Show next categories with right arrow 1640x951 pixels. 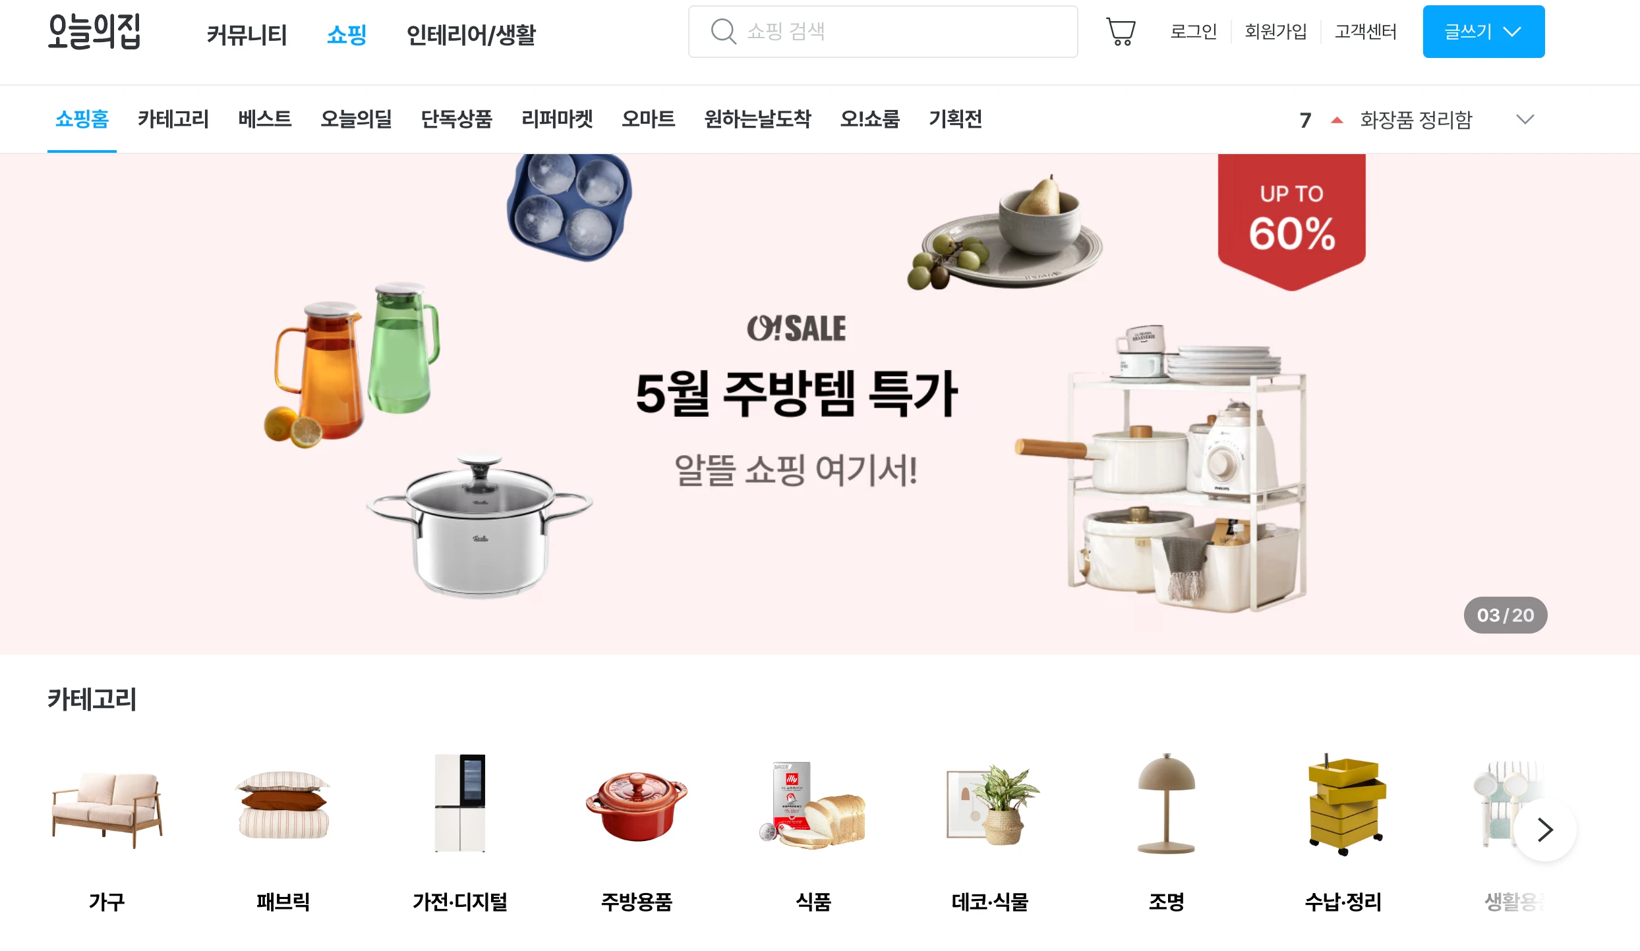(1545, 830)
